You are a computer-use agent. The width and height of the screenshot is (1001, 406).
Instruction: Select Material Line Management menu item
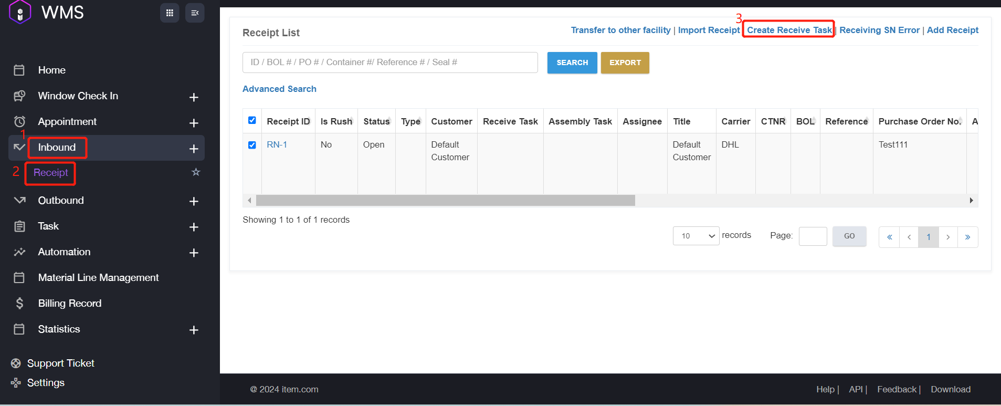(x=98, y=278)
